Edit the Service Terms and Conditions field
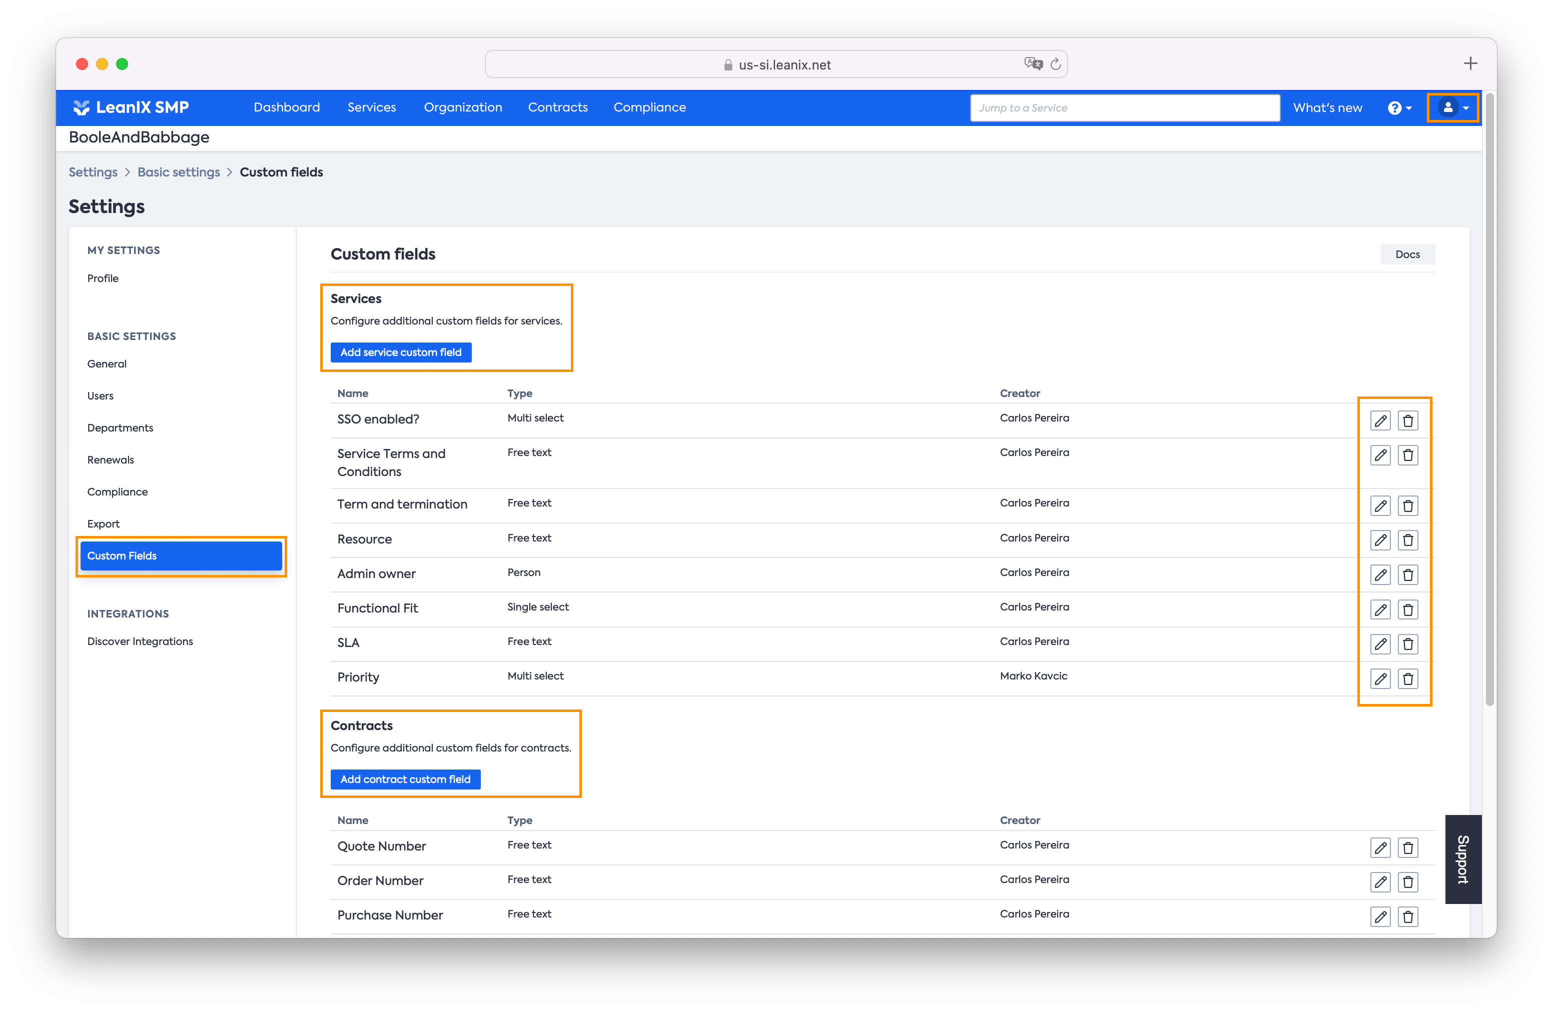Viewport: 1553px width, 1012px height. click(1380, 455)
